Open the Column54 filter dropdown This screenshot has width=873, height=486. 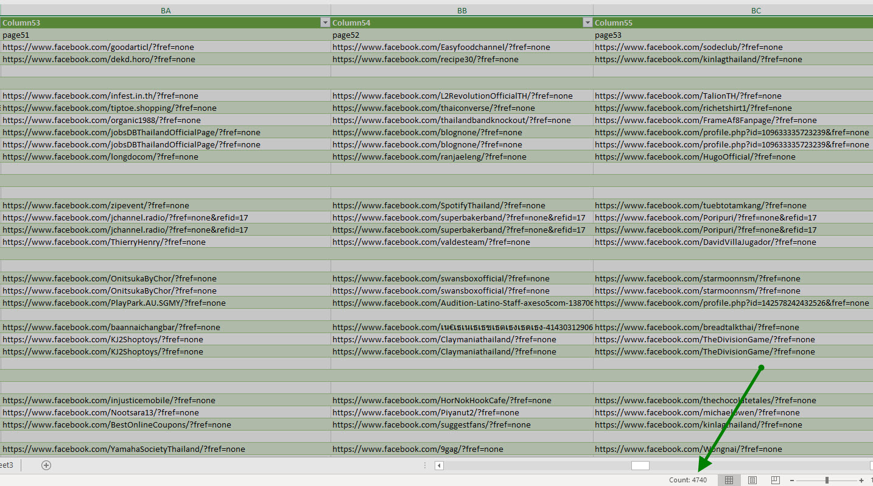click(x=587, y=23)
